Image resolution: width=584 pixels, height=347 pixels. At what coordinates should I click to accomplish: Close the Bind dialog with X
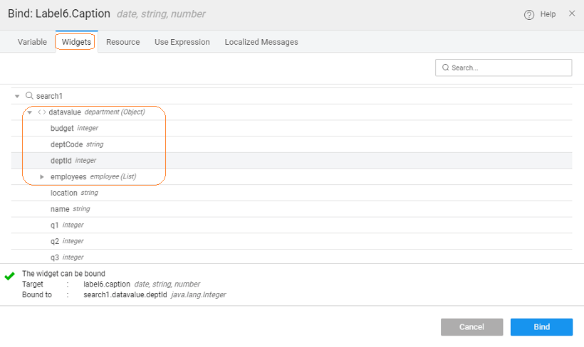(572, 14)
